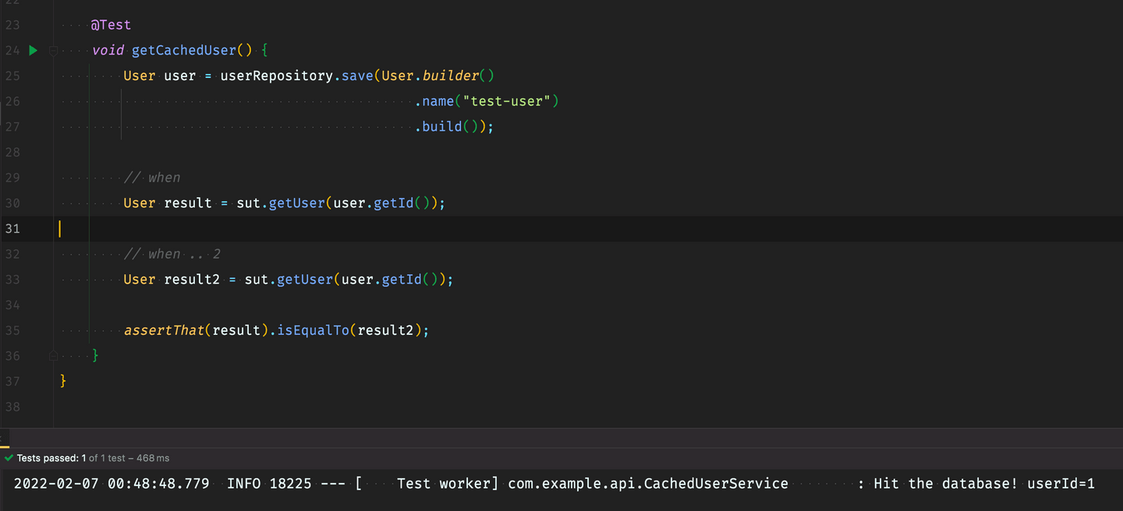Click the result2 variable declaration

coord(192,279)
